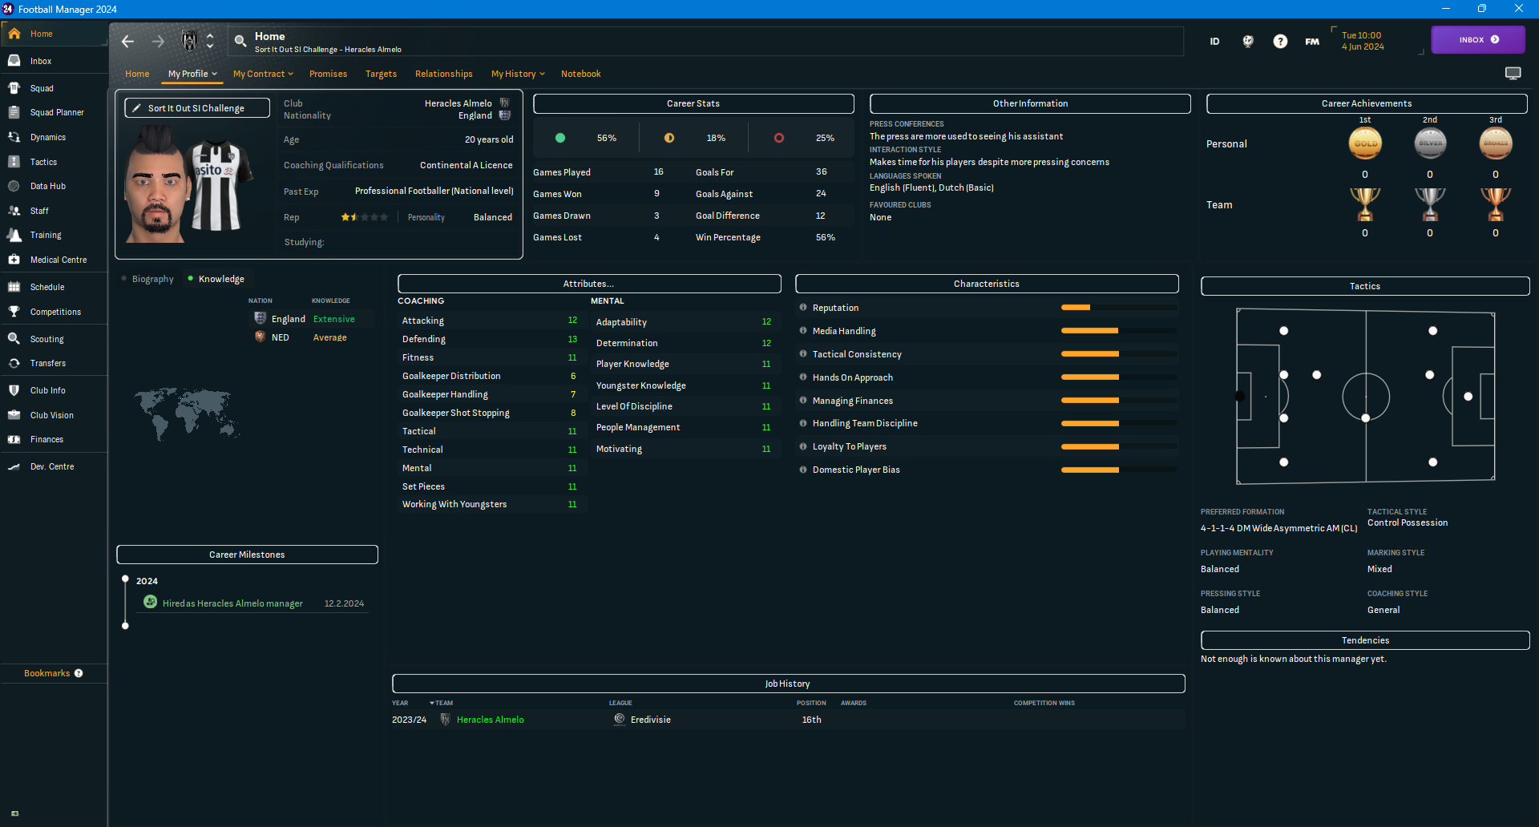
Task: Click the Heracles Almelo job history link
Action: coord(491,720)
